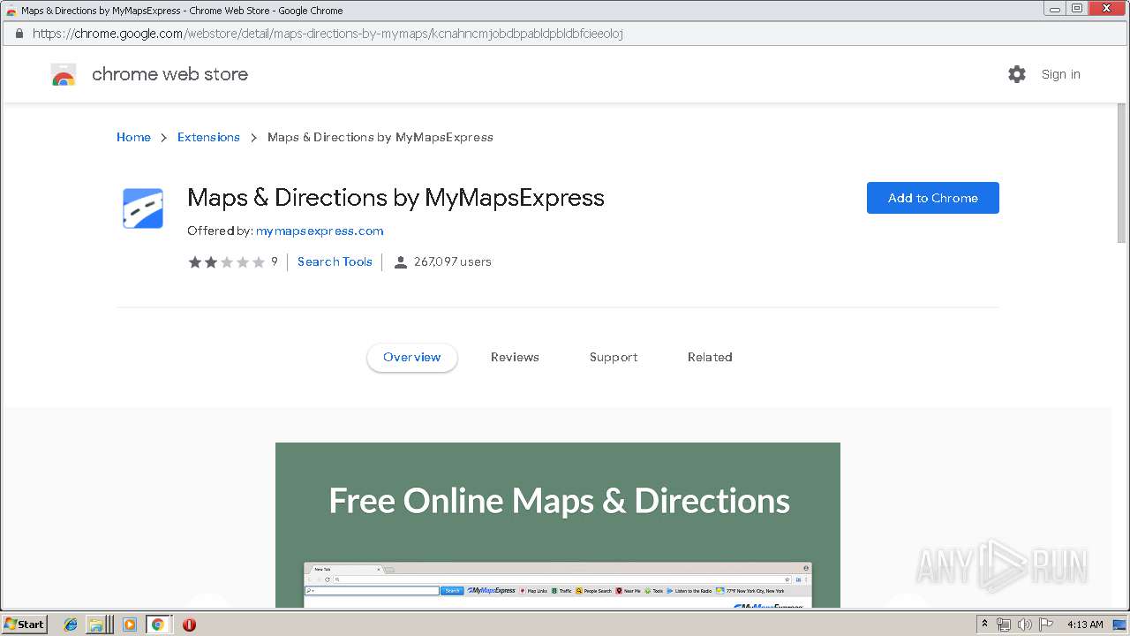
Task: Open the Search Tools category link
Action: point(335,262)
